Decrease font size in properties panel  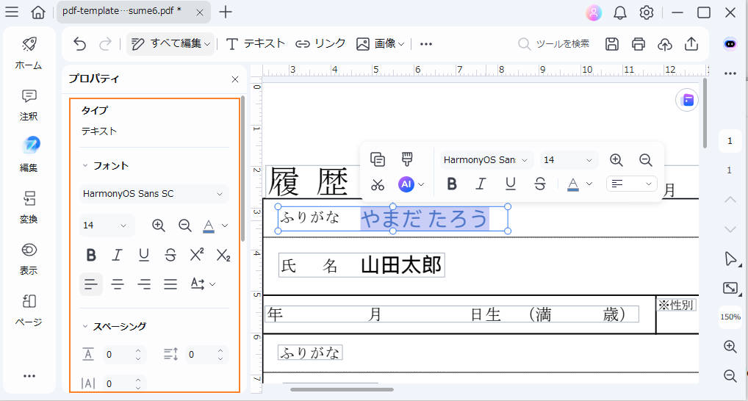184,225
